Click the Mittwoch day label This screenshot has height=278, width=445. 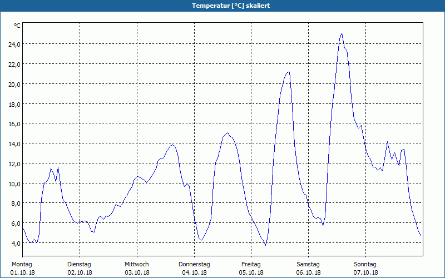136,265
